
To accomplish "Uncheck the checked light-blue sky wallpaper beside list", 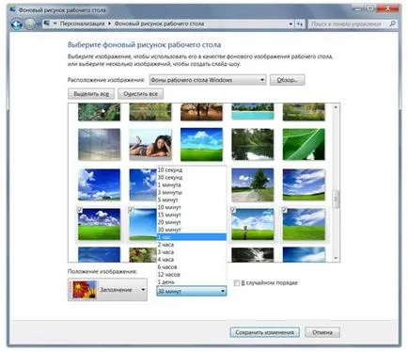I will 131,209.
